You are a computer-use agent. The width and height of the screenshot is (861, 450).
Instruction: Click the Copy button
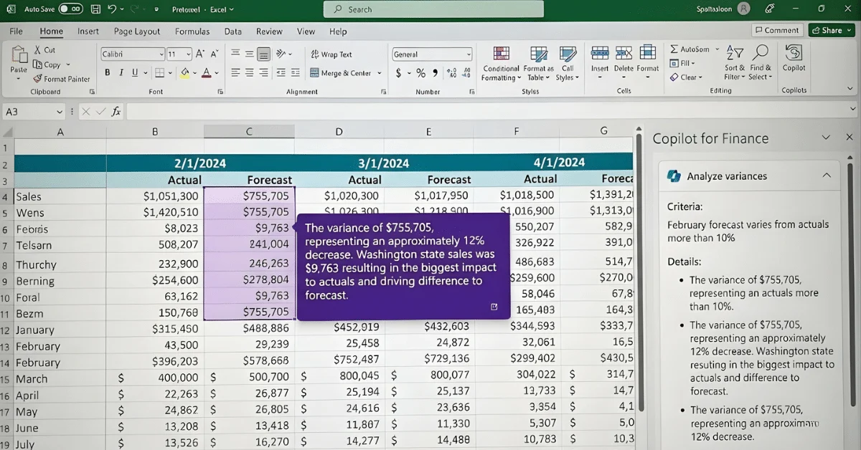47,64
